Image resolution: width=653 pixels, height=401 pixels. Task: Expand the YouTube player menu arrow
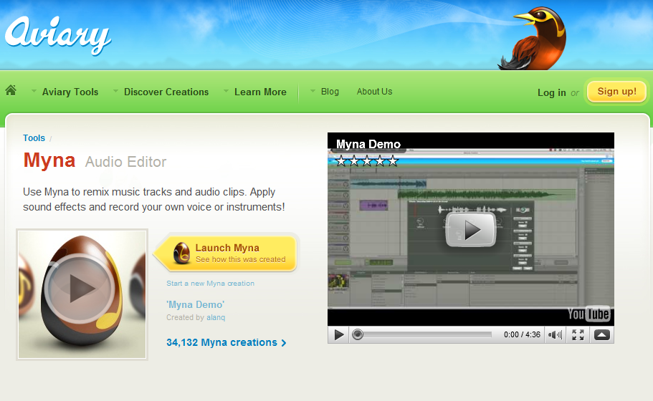pyautogui.click(x=602, y=334)
